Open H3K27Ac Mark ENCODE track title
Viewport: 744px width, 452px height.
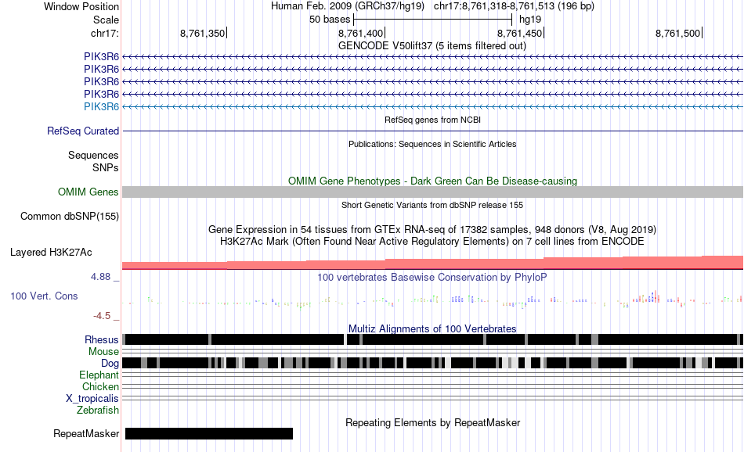point(432,241)
